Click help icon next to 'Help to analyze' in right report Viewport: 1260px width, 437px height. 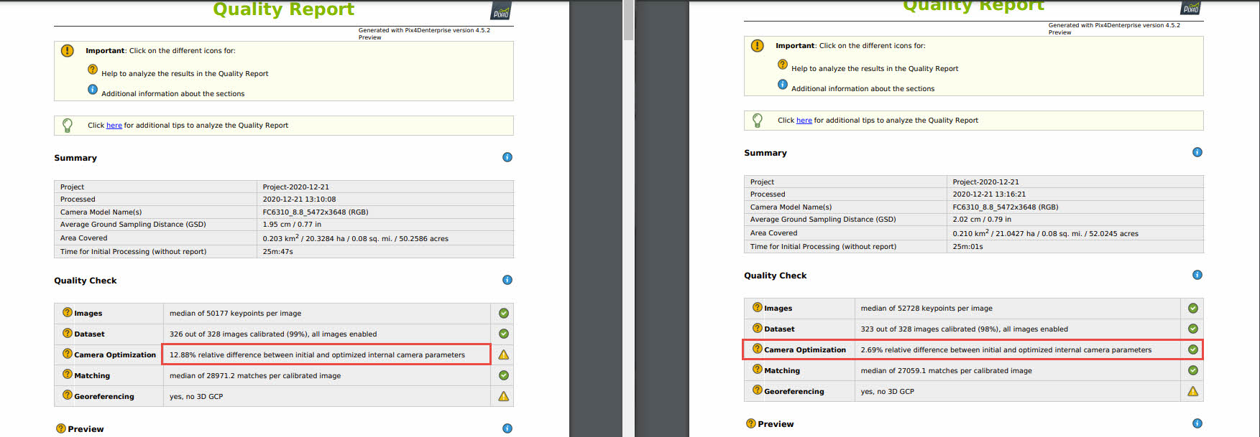point(783,65)
